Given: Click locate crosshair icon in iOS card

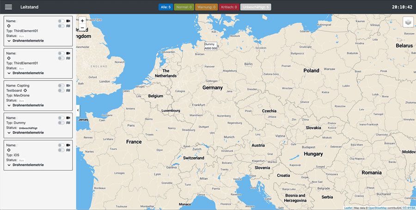Looking at the screenshot, I should click(x=8, y=150).
